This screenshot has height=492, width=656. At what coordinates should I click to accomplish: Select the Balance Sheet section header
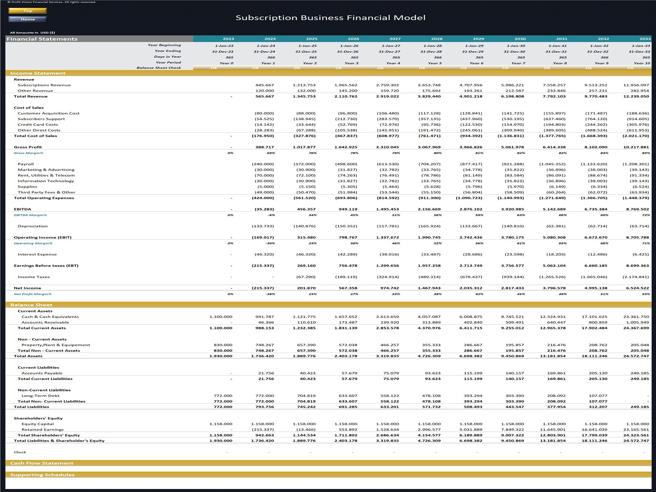click(328, 305)
